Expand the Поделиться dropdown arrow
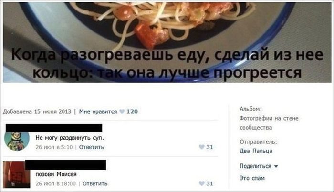 (276, 166)
